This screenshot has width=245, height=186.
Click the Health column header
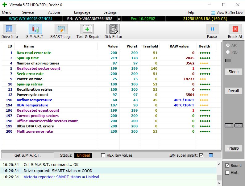(204, 46)
